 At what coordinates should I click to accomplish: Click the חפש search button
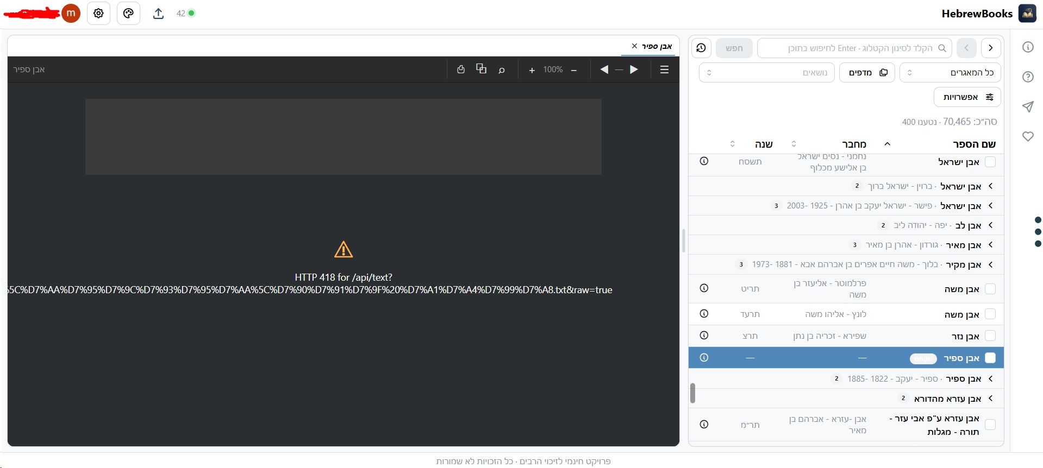click(734, 48)
